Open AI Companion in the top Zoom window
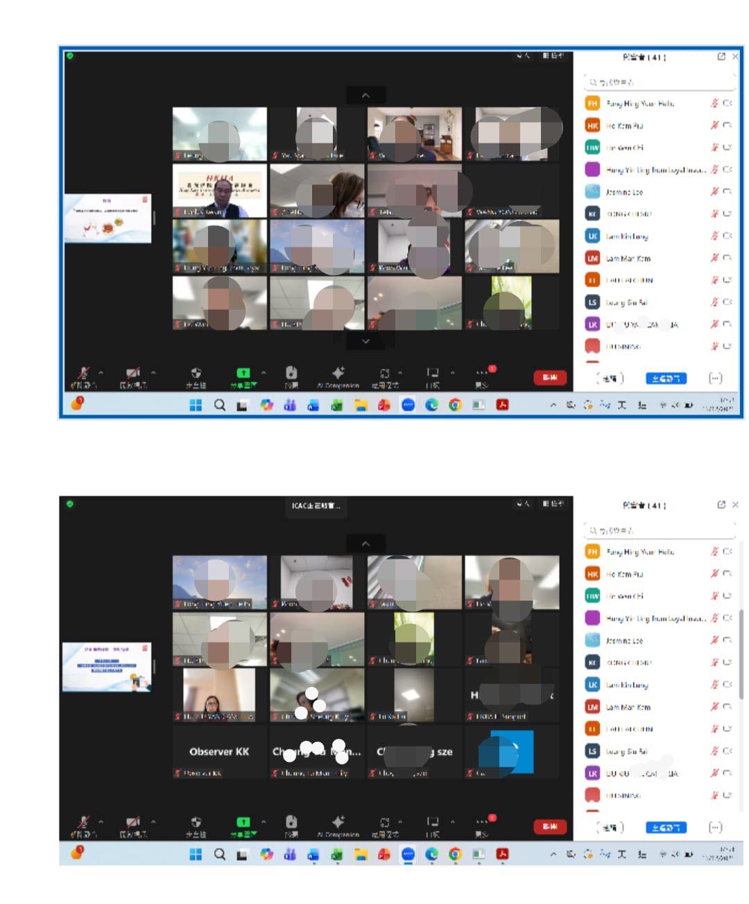Screen dimensions: 749x904 [x=338, y=375]
